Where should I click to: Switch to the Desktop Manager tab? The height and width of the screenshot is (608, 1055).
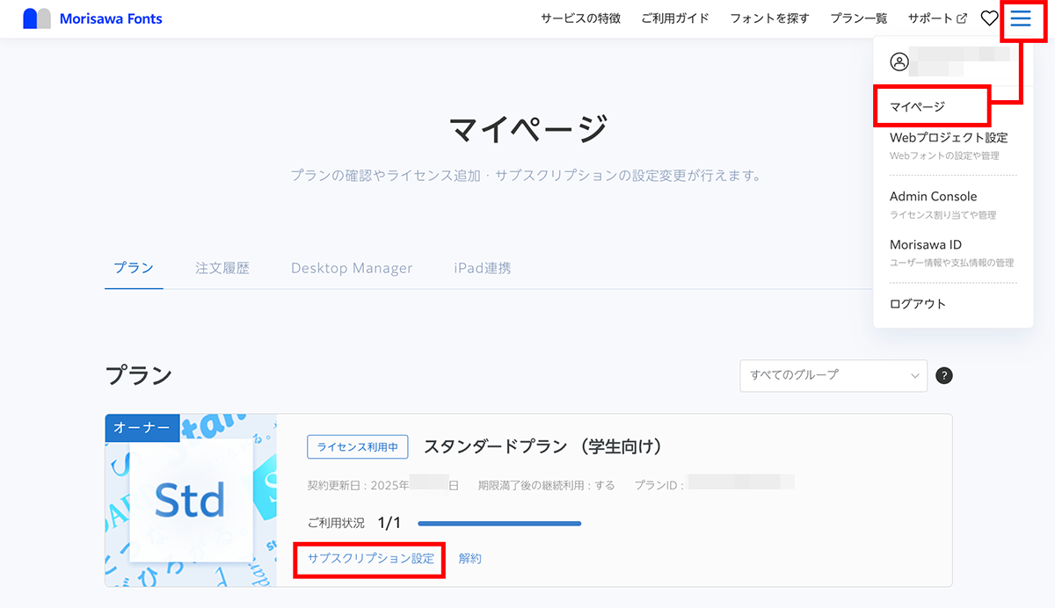[x=352, y=268]
